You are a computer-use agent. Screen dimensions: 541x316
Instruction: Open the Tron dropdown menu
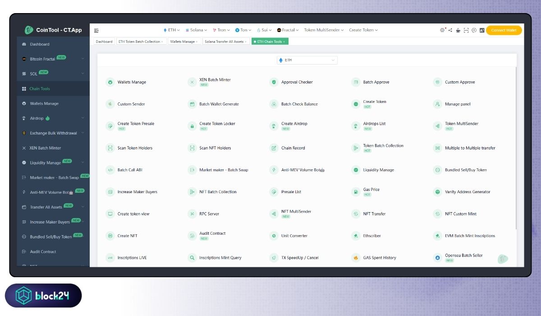tap(221, 30)
